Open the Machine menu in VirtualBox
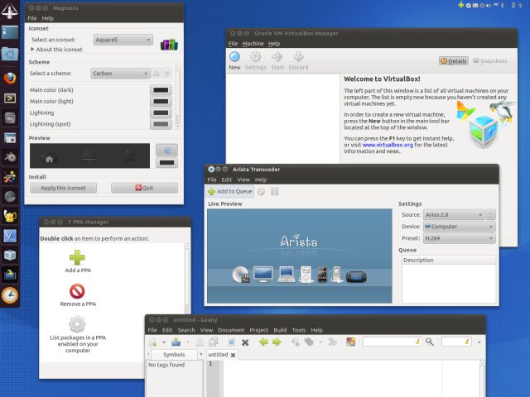The width and height of the screenshot is (530, 397). point(253,43)
